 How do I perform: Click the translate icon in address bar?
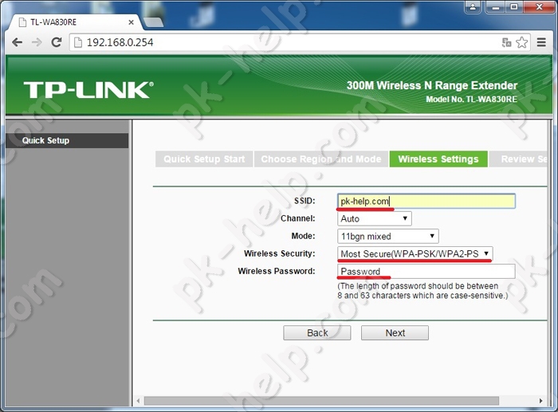(506, 43)
